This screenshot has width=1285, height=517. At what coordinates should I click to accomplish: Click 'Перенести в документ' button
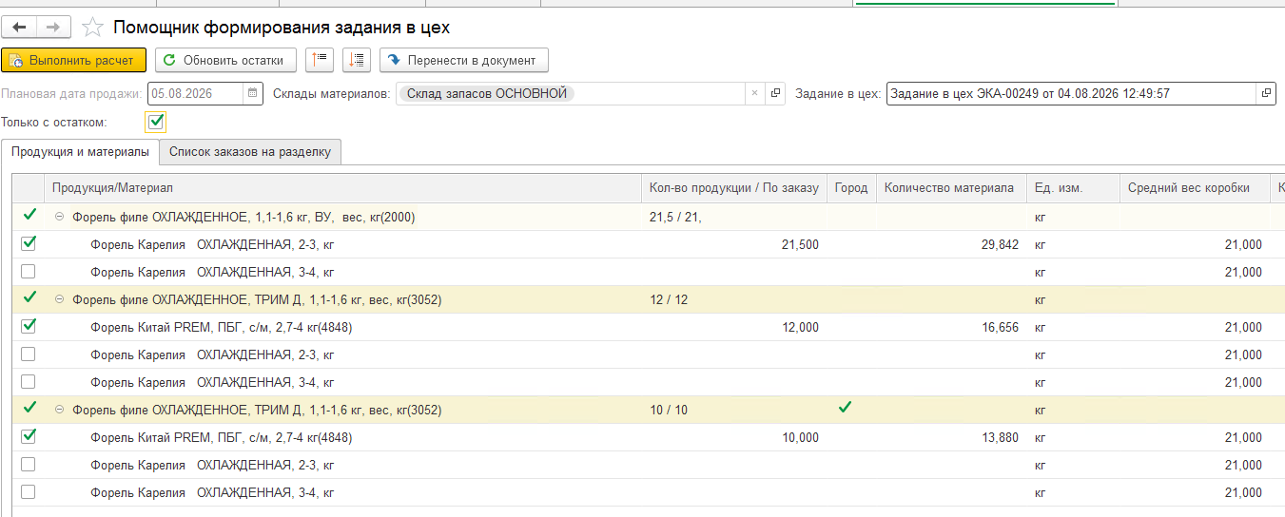pyautogui.click(x=464, y=60)
